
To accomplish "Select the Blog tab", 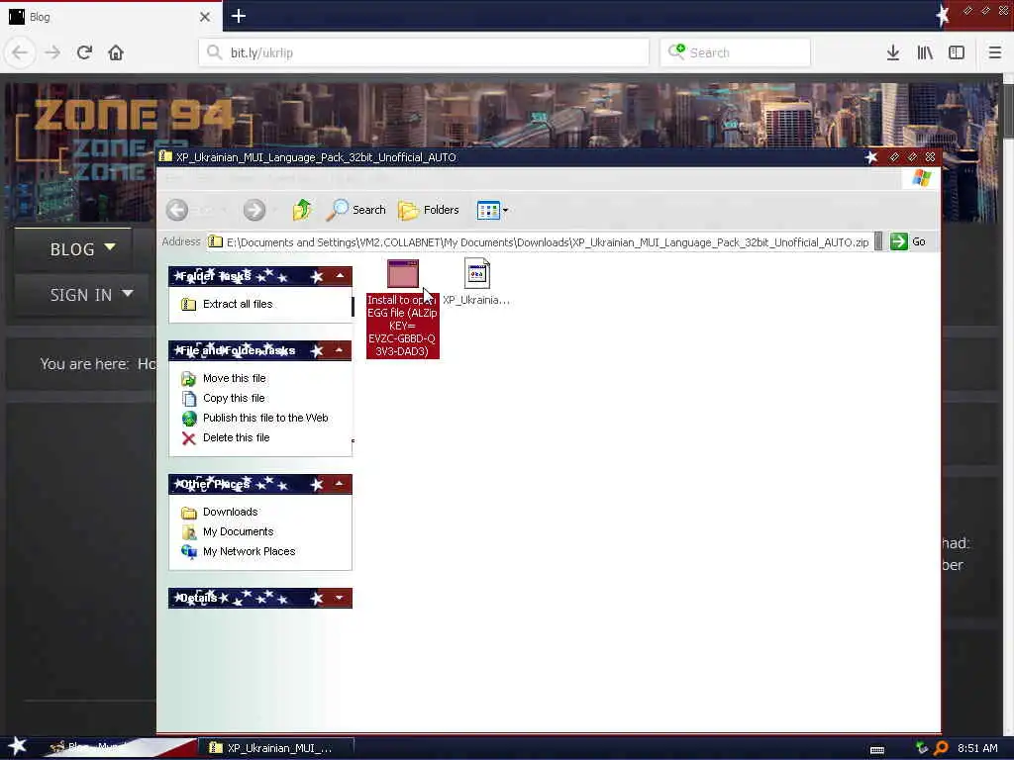I will [110, 17].
